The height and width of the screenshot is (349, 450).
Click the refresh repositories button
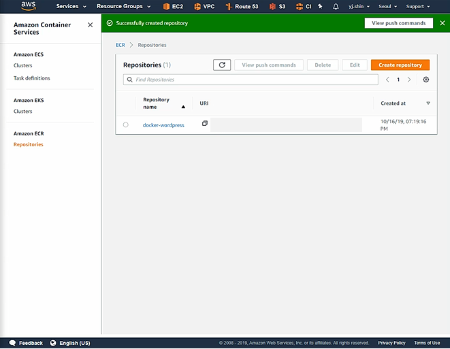(222, 65)
